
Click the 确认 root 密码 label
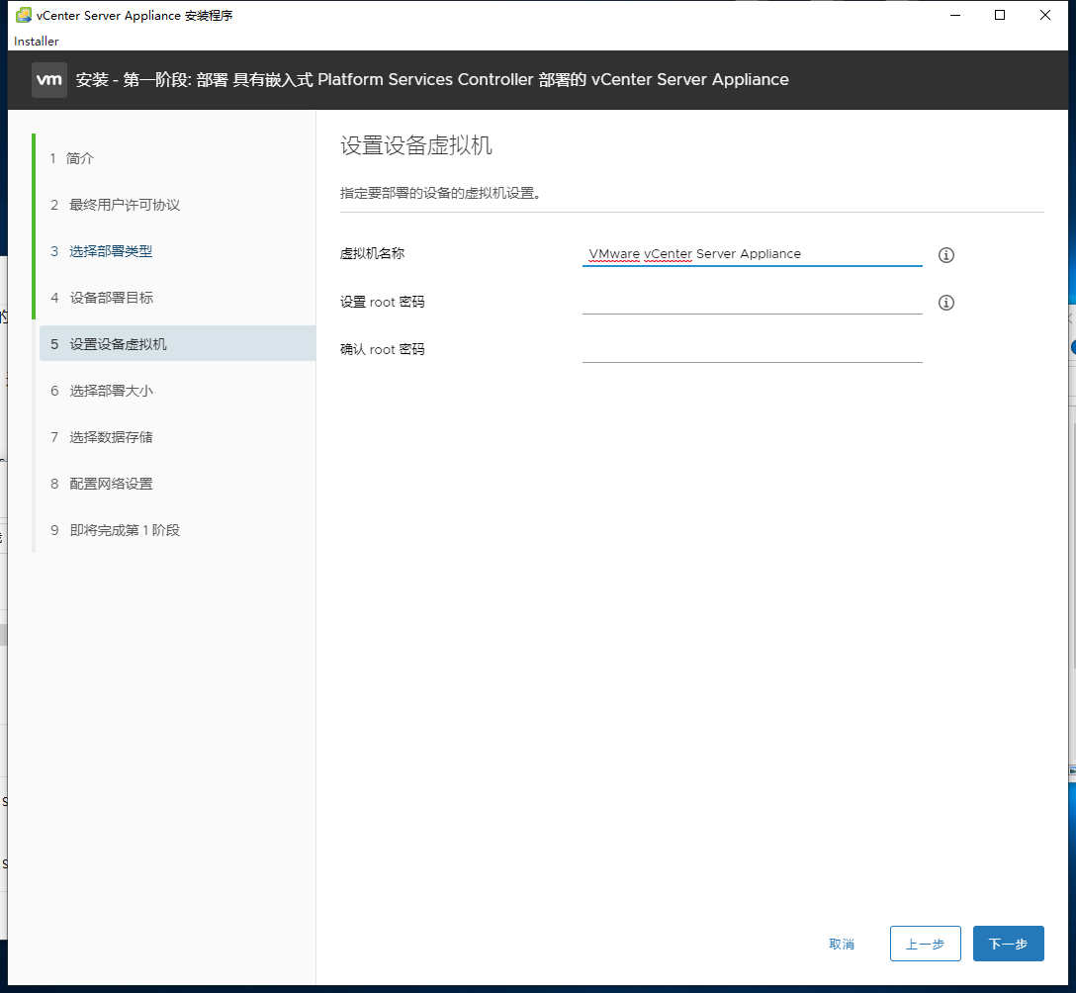tap(382, 350)
